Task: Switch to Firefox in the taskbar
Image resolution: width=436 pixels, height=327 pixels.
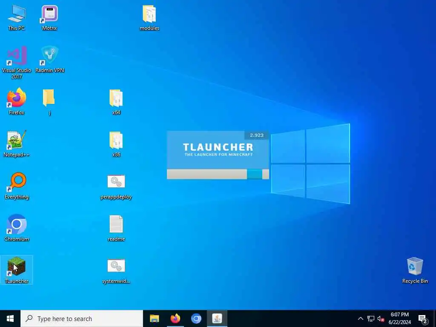Action: tap(175, 318)
